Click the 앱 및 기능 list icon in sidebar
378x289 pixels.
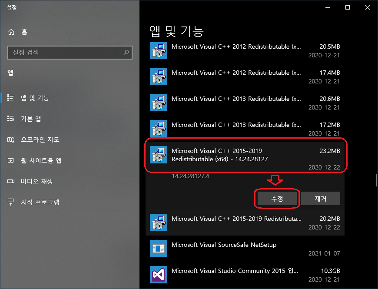10,98
